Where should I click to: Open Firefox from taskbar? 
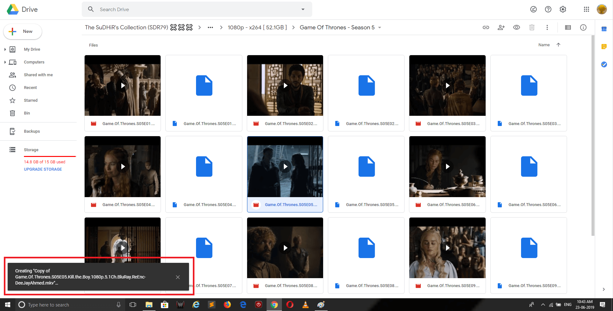(227, 305)
